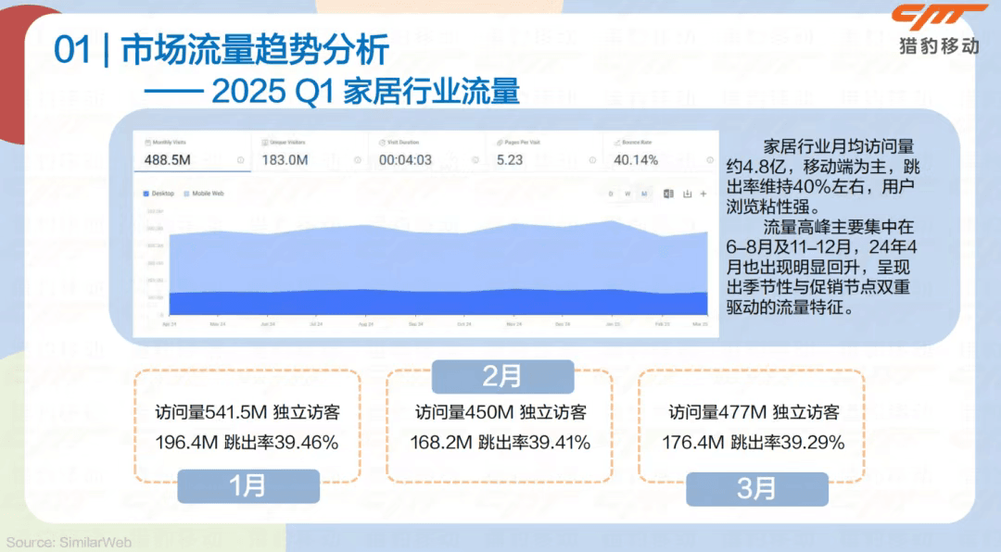1001x552 pixels.
Task: Click the plus icon at chart top right
Action: (x=703, y=194)
